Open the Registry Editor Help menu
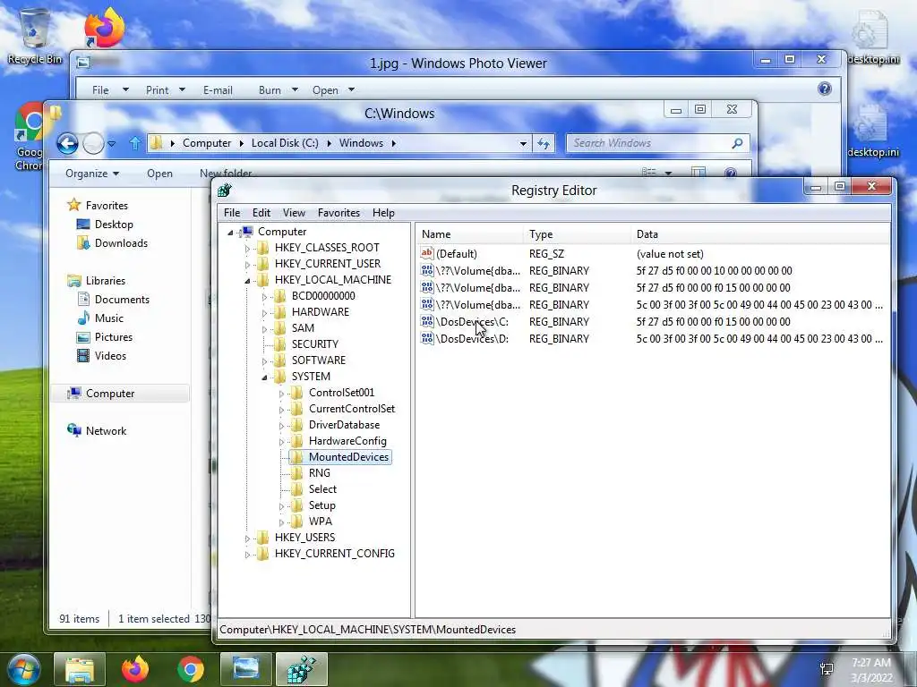 [x=383, y=213]
